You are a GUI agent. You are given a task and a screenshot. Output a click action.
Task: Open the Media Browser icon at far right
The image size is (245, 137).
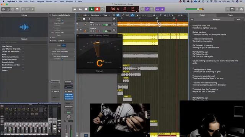[x=242, y=9]
